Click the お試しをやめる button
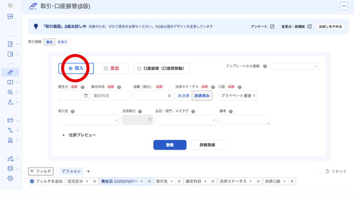Screen dimensions: 354x199 click(x=330, y=27)
